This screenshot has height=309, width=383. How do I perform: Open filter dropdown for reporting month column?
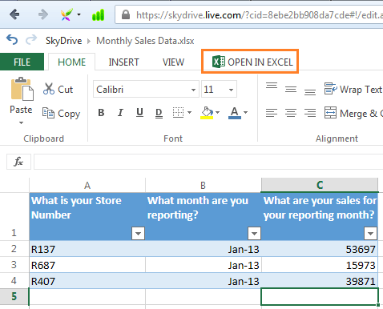(254, 234)
